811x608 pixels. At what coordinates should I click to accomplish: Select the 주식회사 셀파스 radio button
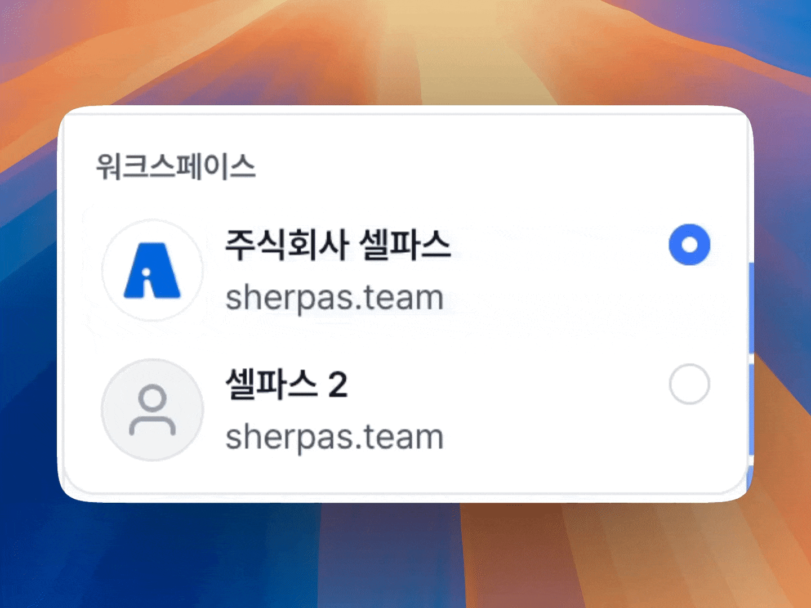(x=689, y=245)
